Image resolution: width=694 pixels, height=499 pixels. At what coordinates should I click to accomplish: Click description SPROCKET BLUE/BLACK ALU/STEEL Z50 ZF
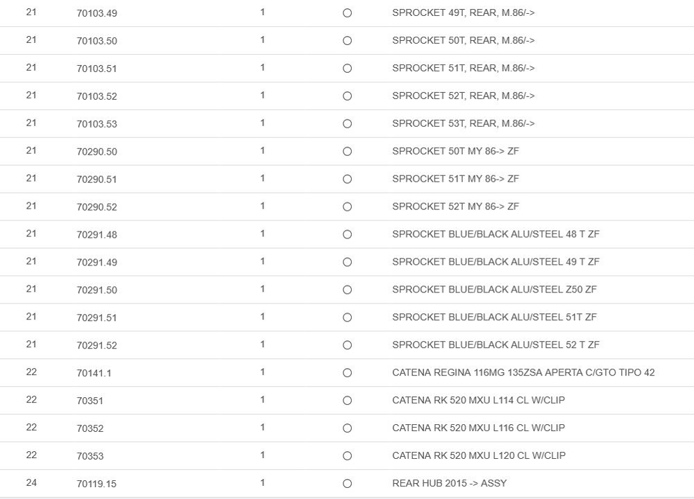pos(494,289)
